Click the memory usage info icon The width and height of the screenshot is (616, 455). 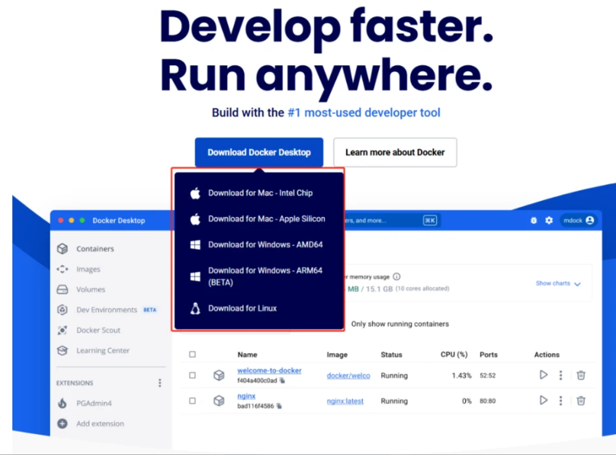point(397,277)
